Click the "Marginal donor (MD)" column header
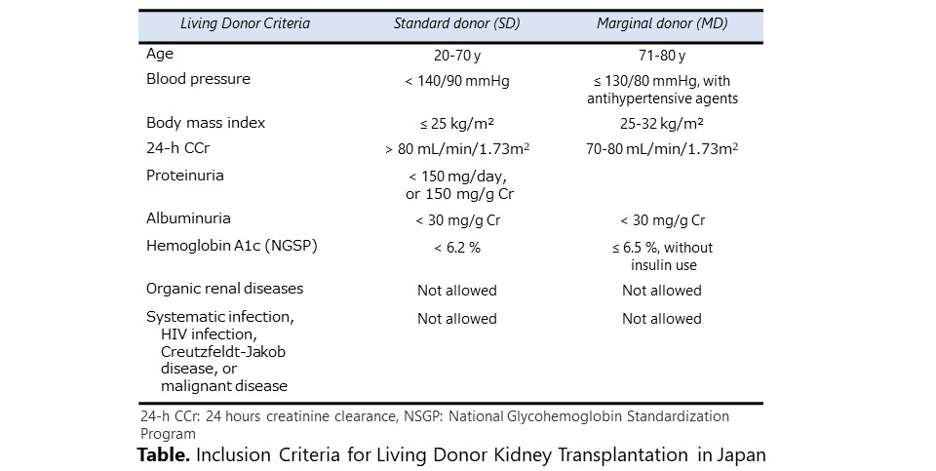 tap(661, 24)
